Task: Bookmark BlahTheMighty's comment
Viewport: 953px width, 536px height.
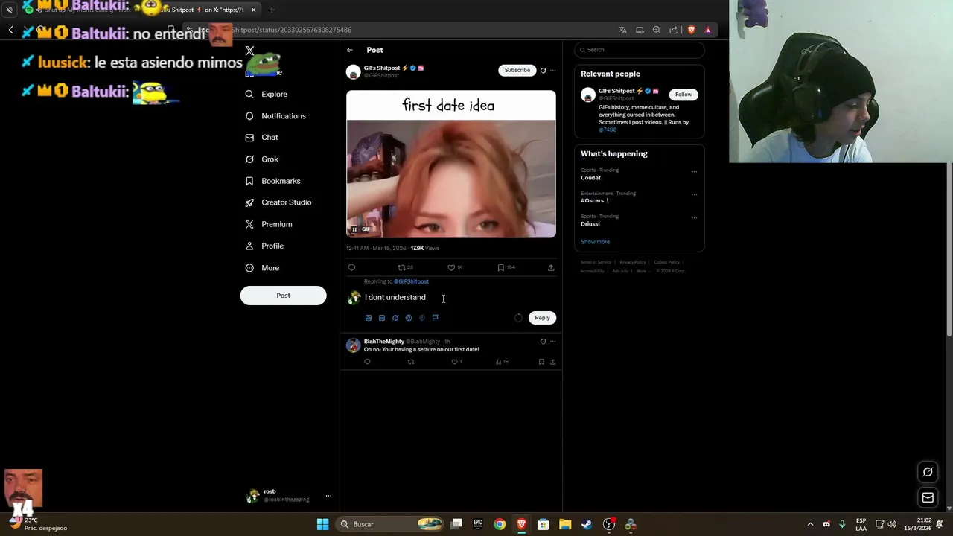Action: pyautogui.click(x=541, y=362)
